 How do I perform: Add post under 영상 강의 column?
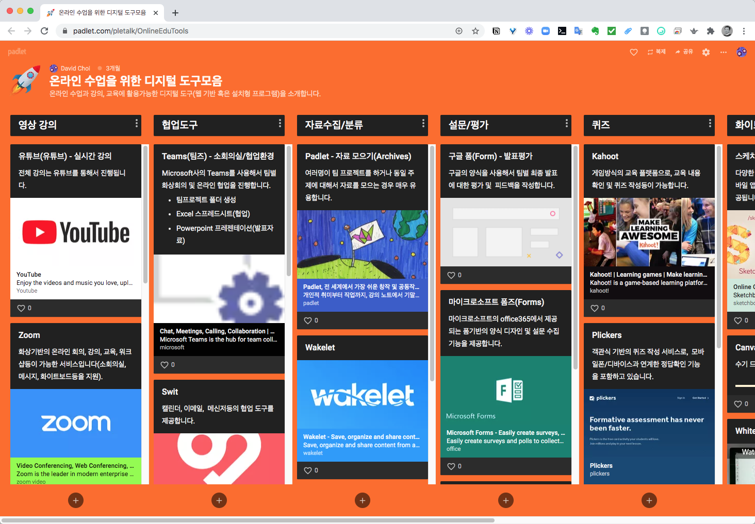pyautogui.click(x=76, y=500)
